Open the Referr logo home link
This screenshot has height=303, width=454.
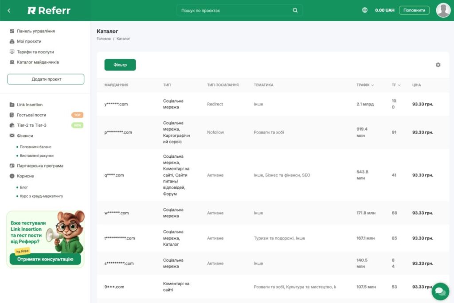coord(49,11)
